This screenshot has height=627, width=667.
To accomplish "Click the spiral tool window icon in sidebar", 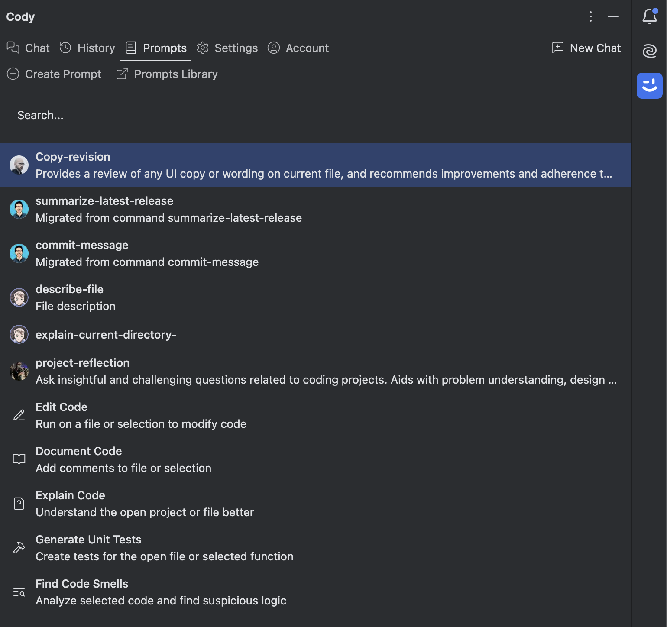I will (x=650, y=51).
